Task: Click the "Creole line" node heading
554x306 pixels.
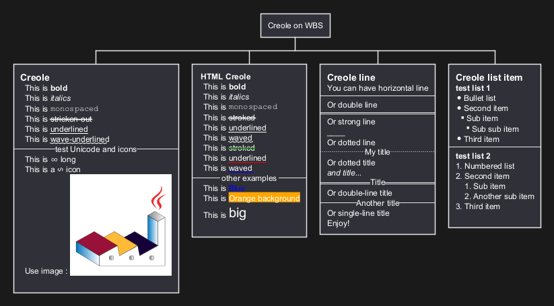Action: click(x=351, y=77)
